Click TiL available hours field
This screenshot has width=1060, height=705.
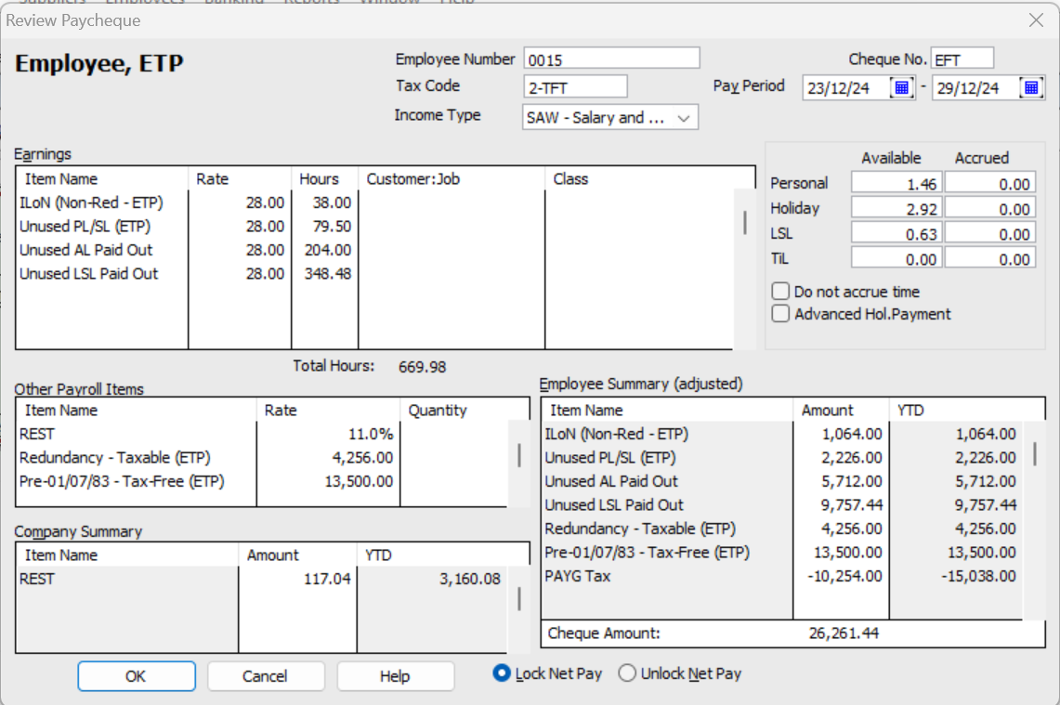coord(897,258)
